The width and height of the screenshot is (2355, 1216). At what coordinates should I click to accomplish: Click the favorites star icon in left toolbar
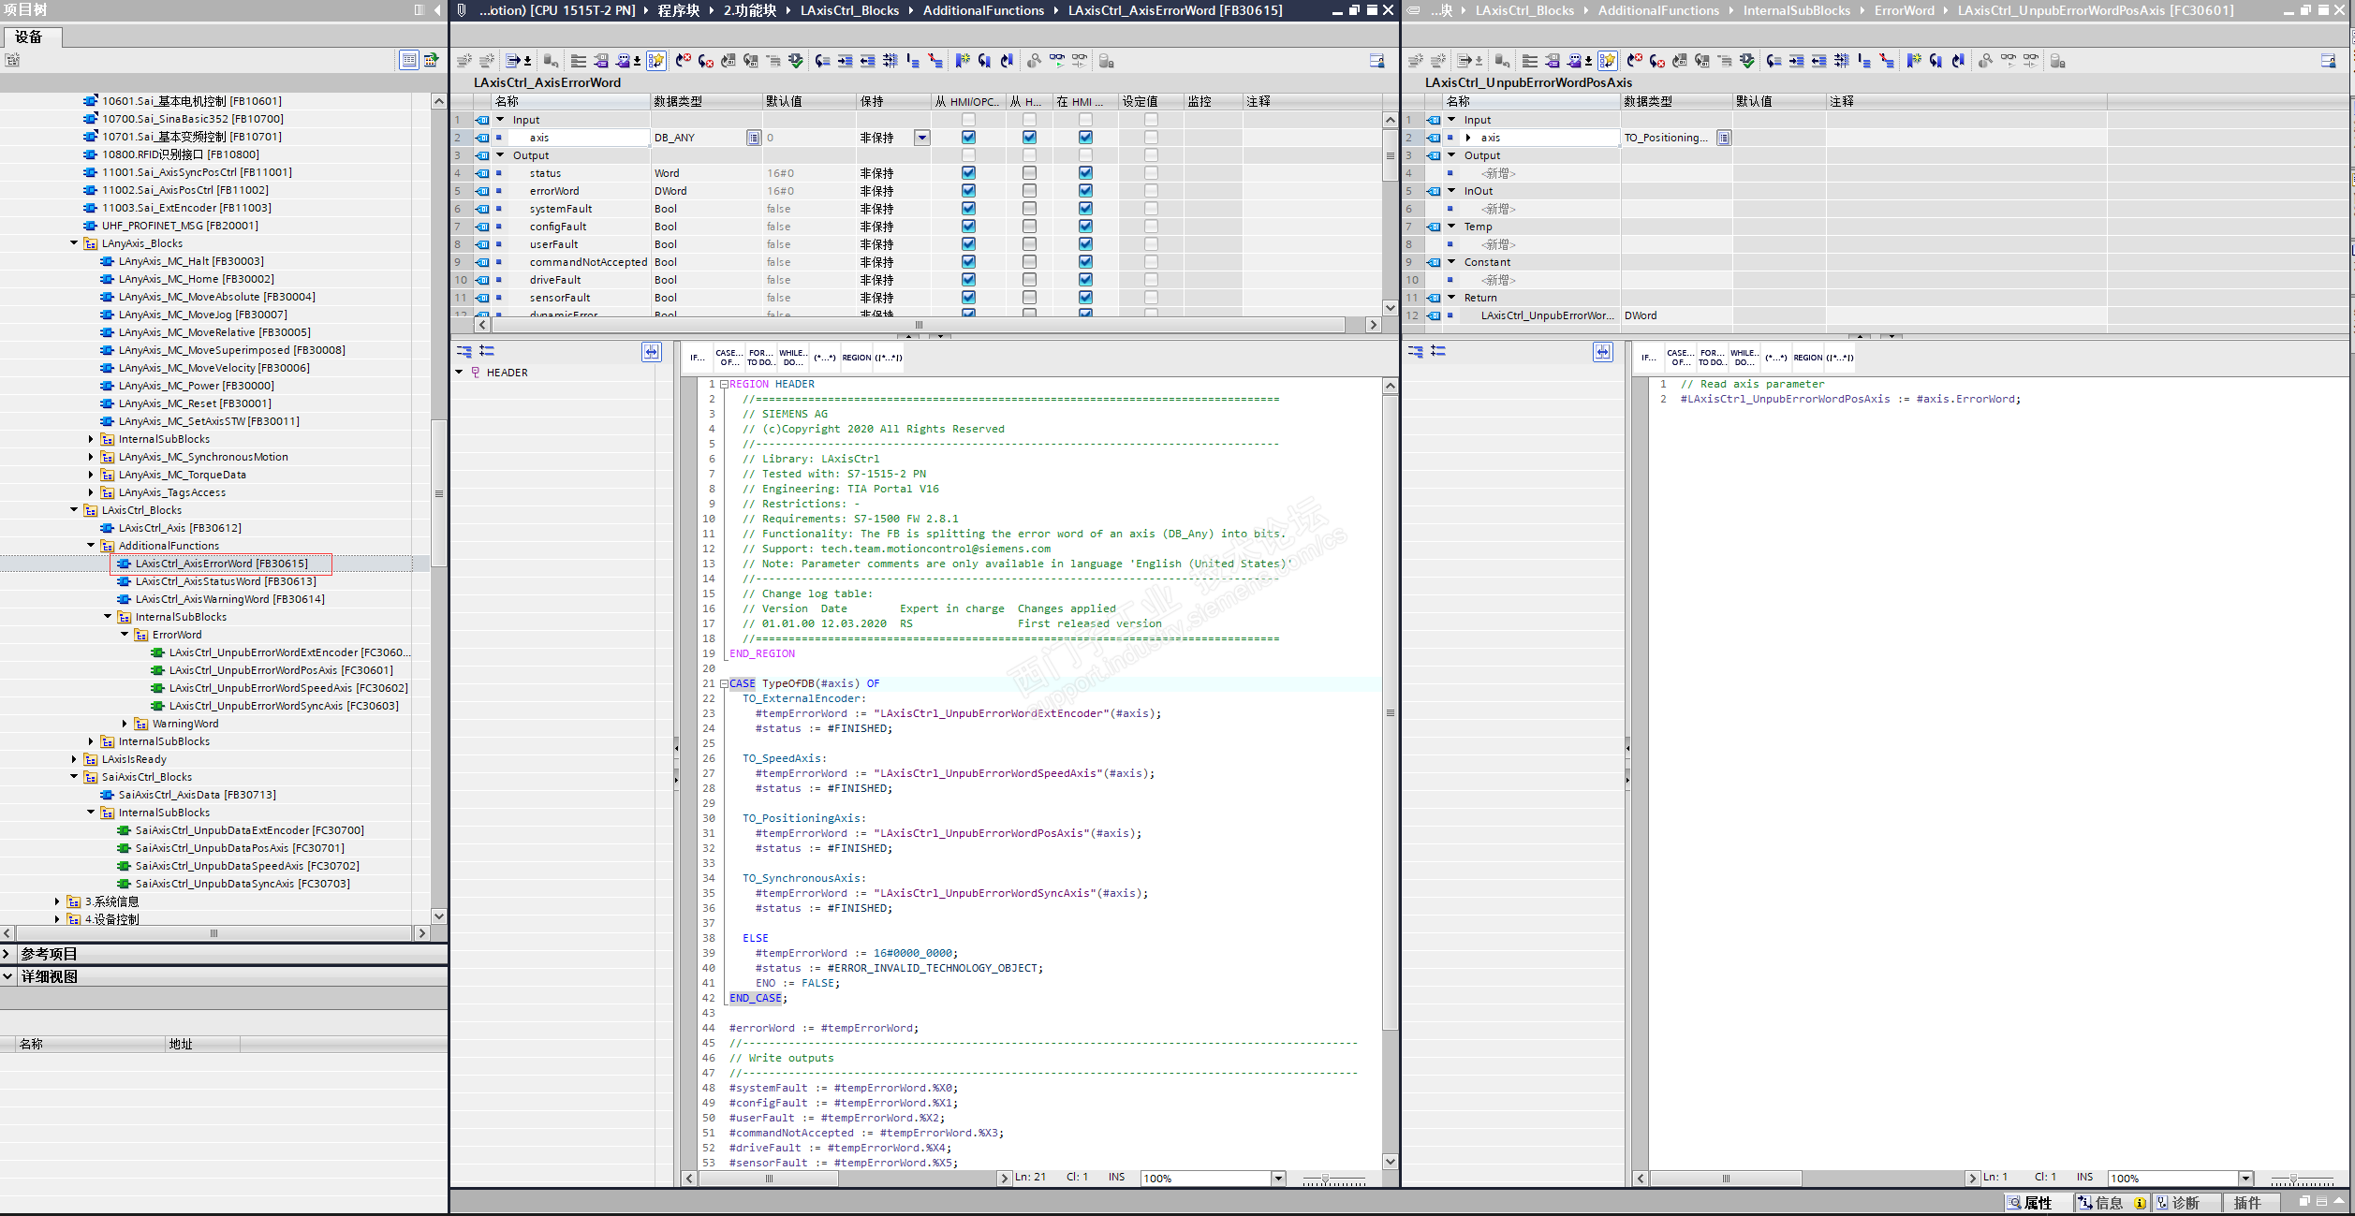point(655,61)
